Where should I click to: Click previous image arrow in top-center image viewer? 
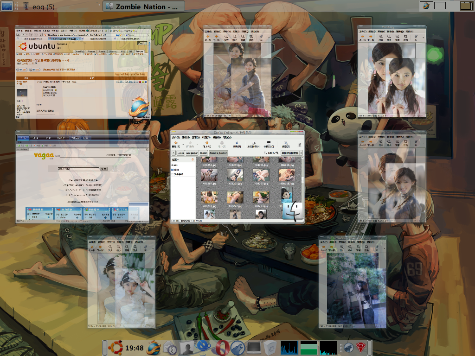pos(208,37)
